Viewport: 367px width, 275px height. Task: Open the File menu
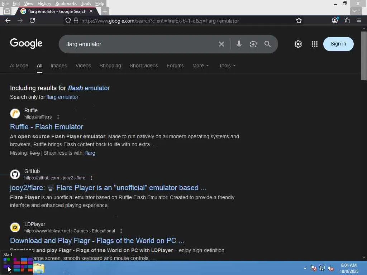[x=5, y=4]
